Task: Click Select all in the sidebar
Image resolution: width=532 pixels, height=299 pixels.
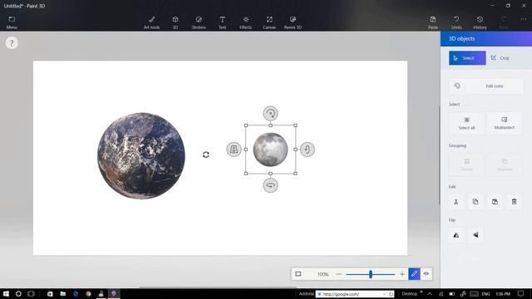Action: click(466, 123)
